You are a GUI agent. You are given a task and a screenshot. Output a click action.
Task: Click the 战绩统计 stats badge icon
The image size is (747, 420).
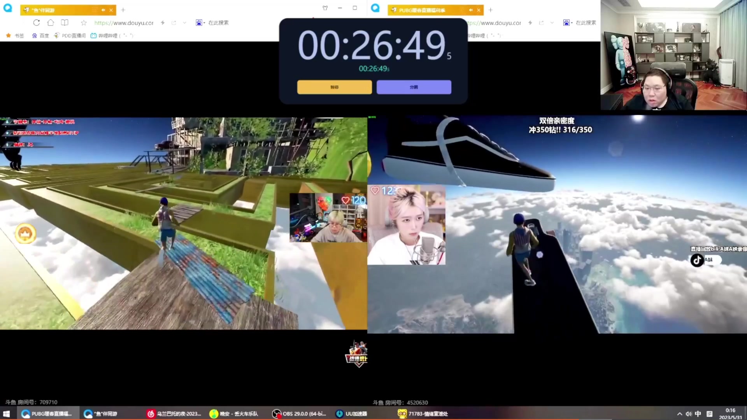(357, 354)
